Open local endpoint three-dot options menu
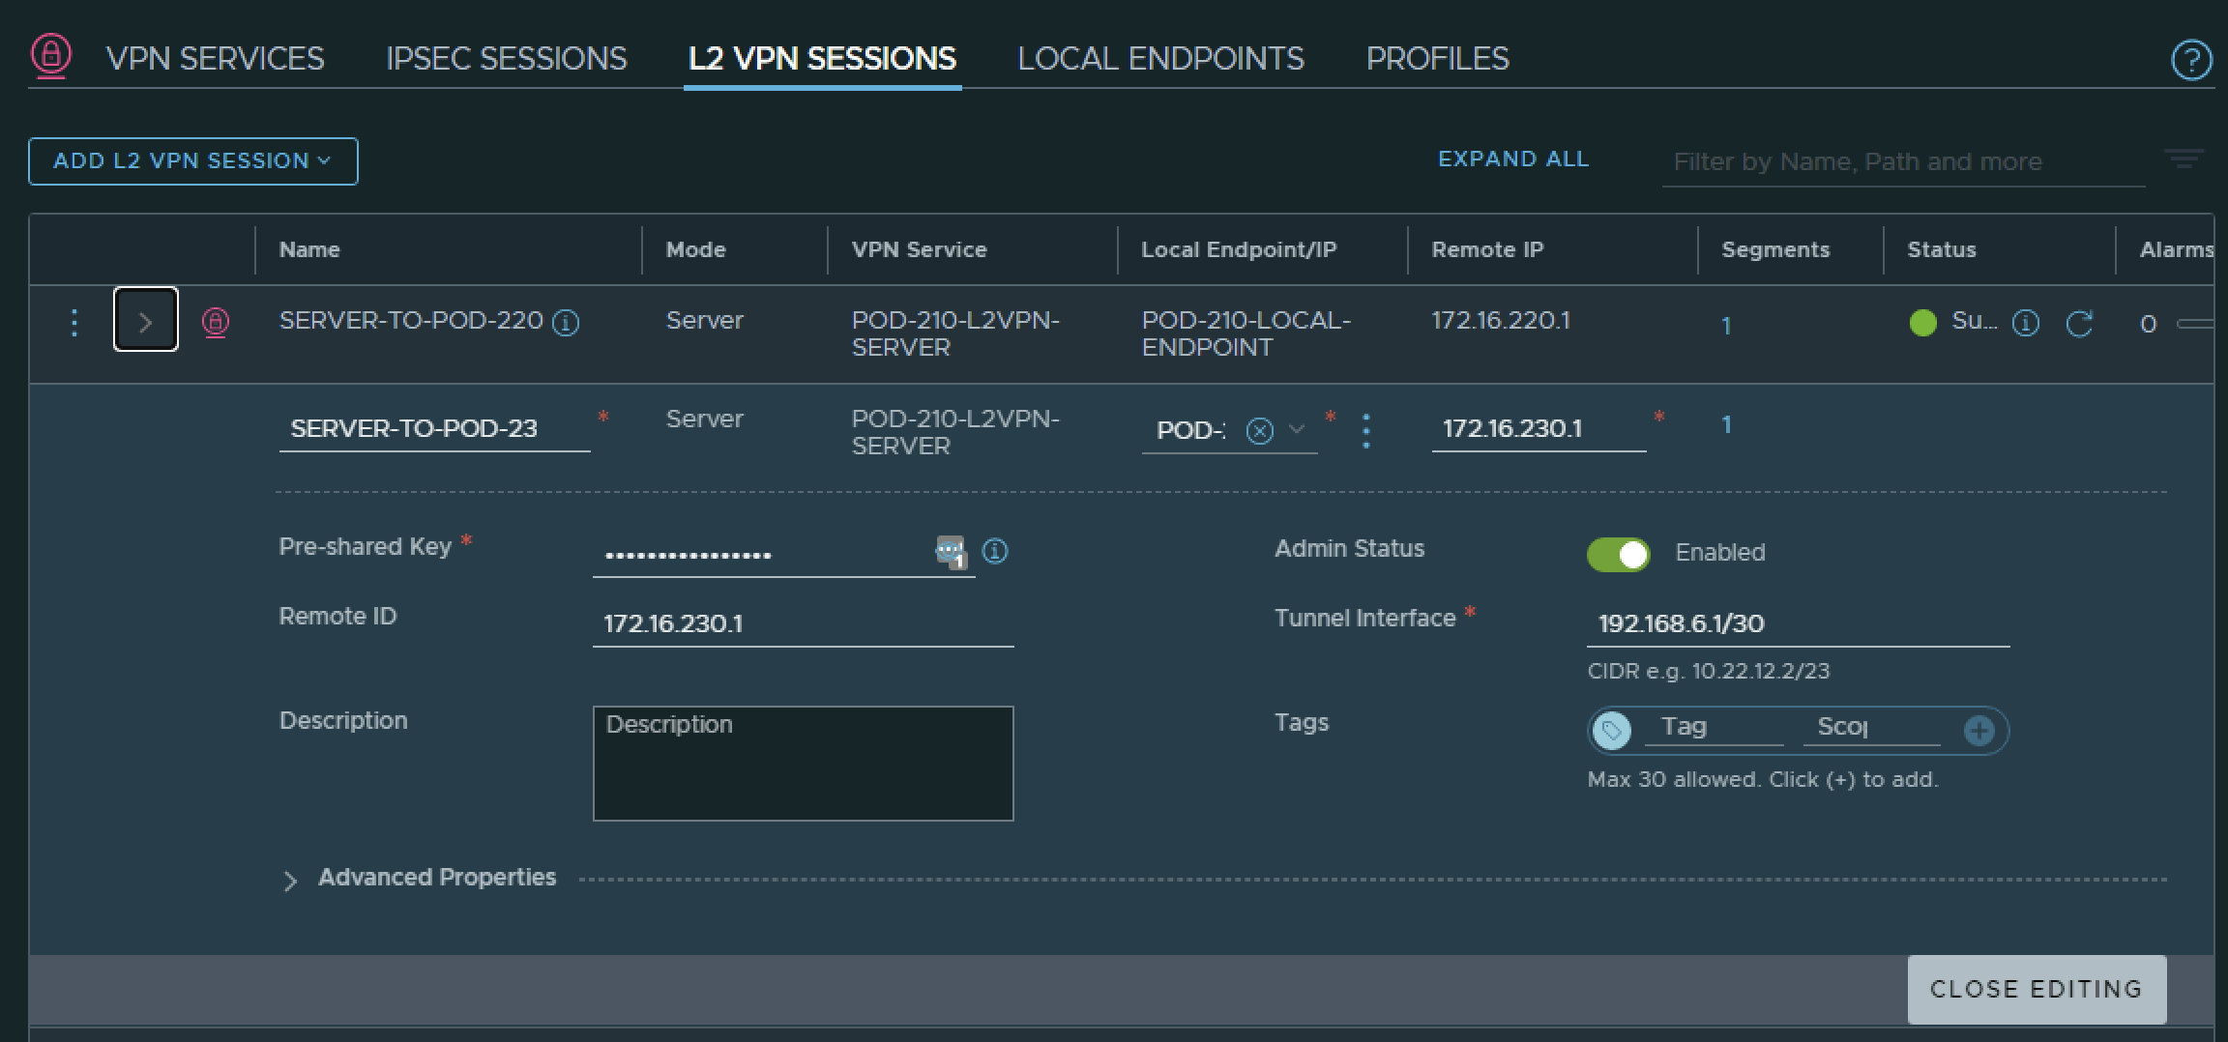 [x=1365, y=430]
